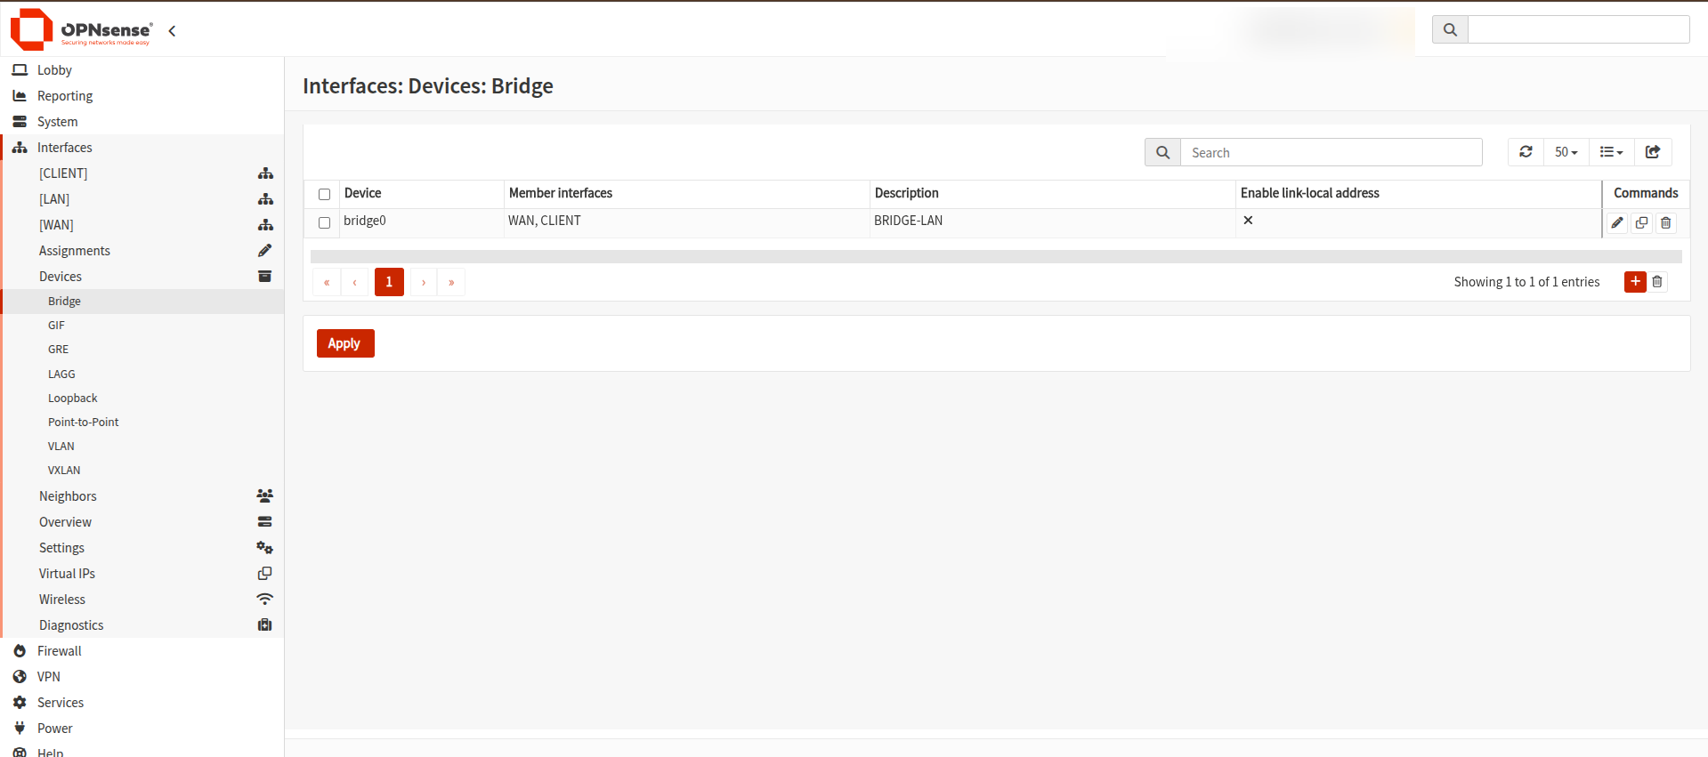The width and height of the screenshot is (1708, 757).
Task: Click the top menu search magnifier icon
Action: coord(1450,29)
